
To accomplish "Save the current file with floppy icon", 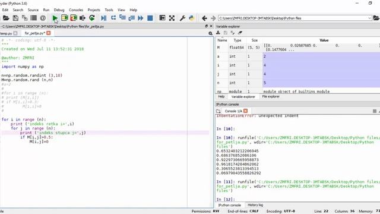I will tap(15, 18).
